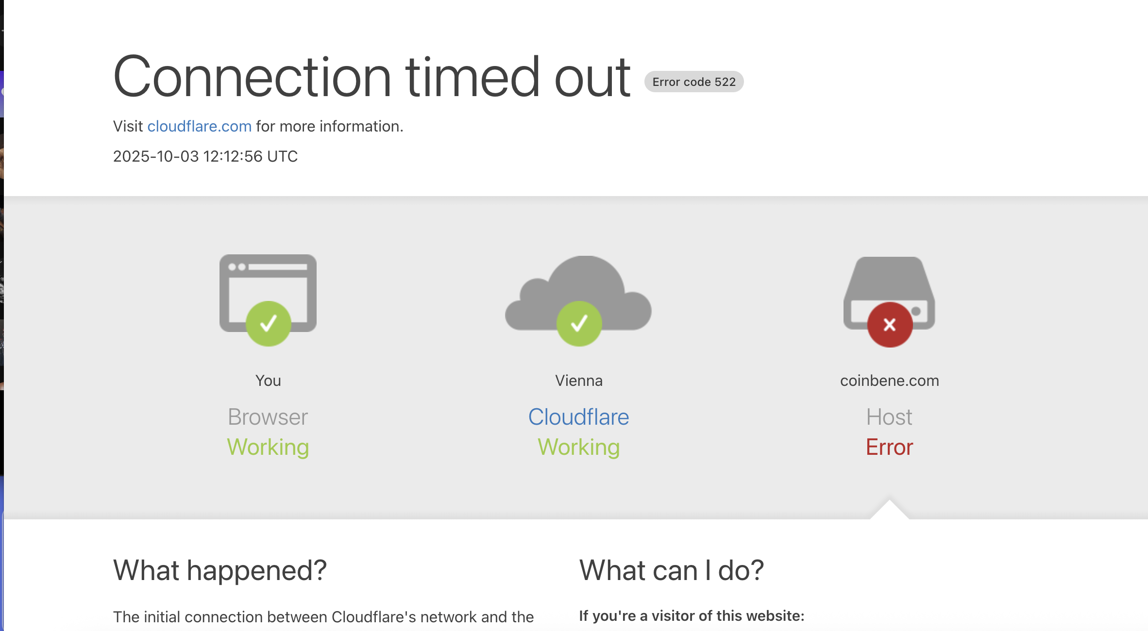Viewport: 1148px width, 631px height.
Task: Click the Connection timed out heading
Action: [371, 77]
